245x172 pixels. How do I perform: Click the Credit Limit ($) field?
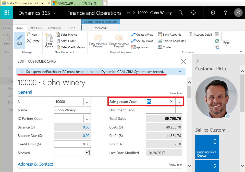pyautogui.click(x=72, y=144)
